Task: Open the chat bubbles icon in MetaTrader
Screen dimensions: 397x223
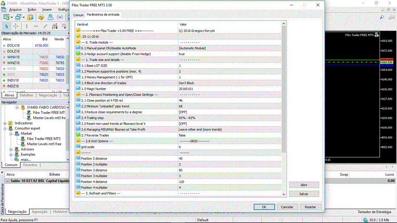Action: point(391,17)
